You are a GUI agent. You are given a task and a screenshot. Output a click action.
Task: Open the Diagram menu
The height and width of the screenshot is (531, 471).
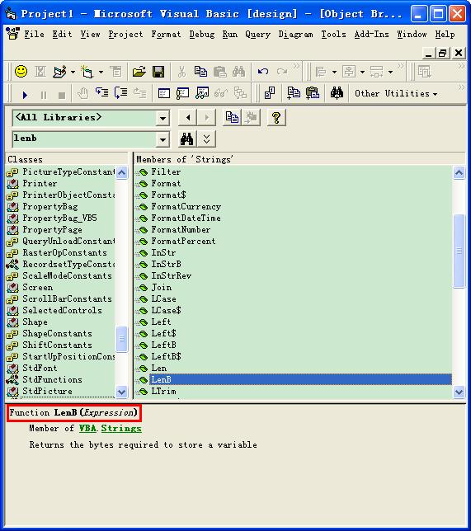[295, 34]
